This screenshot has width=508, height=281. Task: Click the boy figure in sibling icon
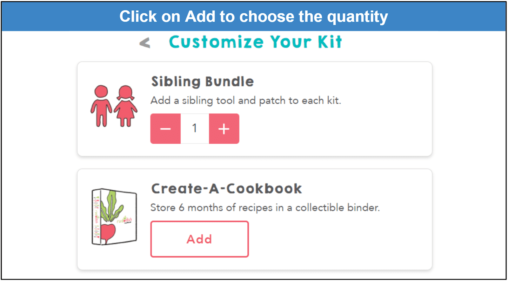pyautogui.click(x=101, y=106)
